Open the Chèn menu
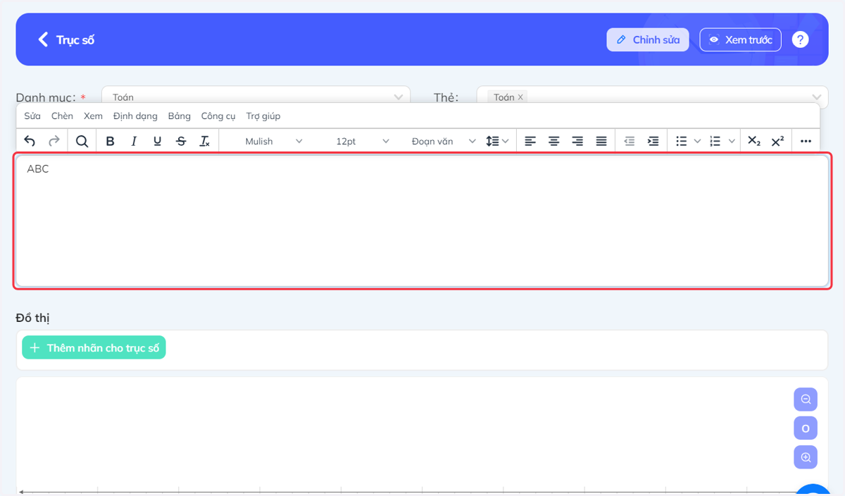845x496 pixels. 62,116
